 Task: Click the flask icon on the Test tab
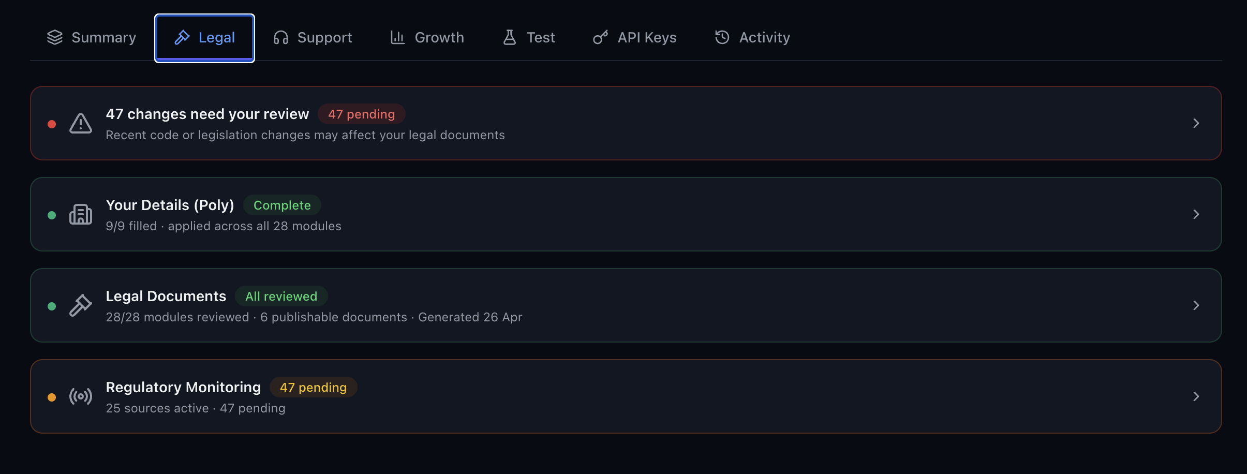pos(510,37)
